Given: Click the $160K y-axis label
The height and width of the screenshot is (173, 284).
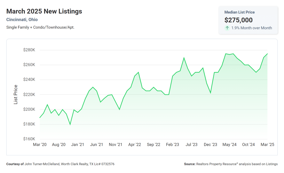Looking at the screenshot, I should [29, 139].
